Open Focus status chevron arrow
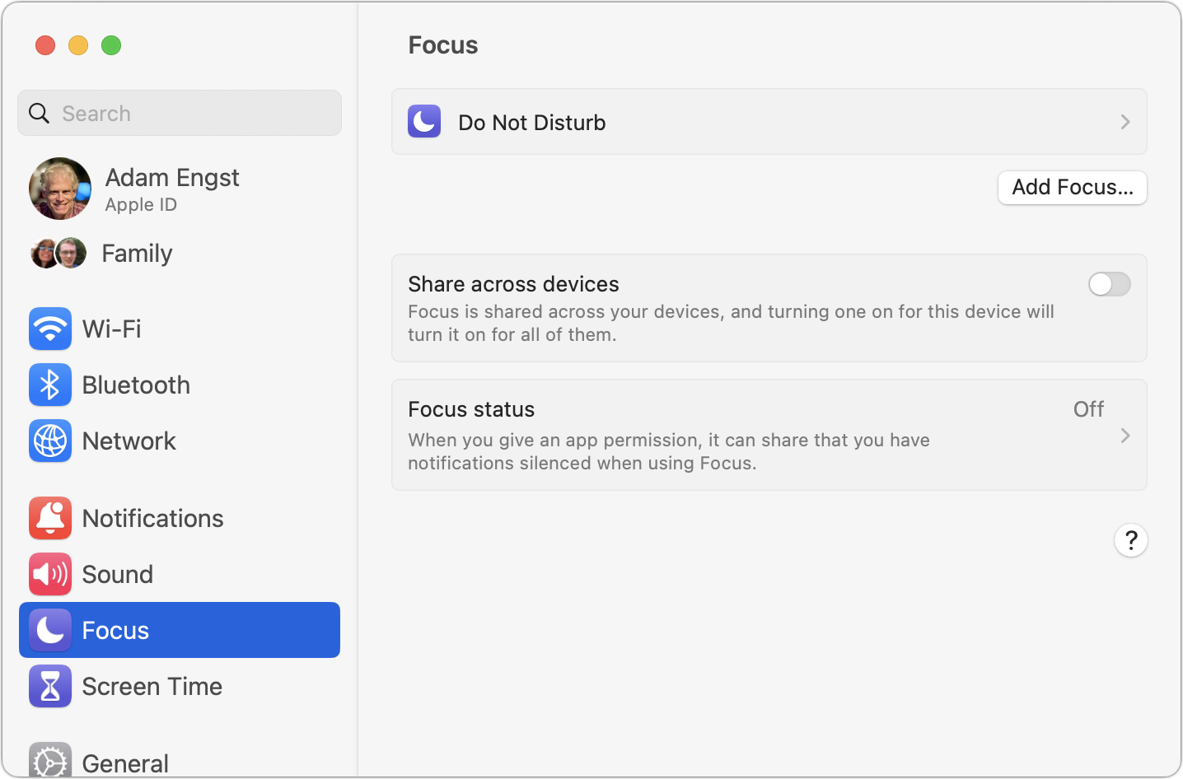This screenshot has width=1183, height=779. 1125,435
